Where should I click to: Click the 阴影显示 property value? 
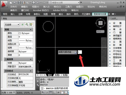coord(26,66)
